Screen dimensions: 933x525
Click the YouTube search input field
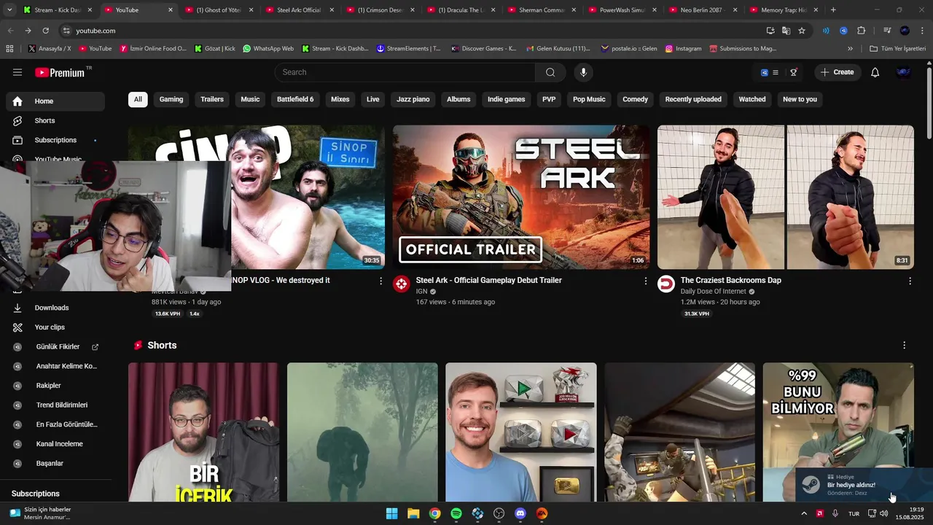pyautogui.click(x=405, y=72)
